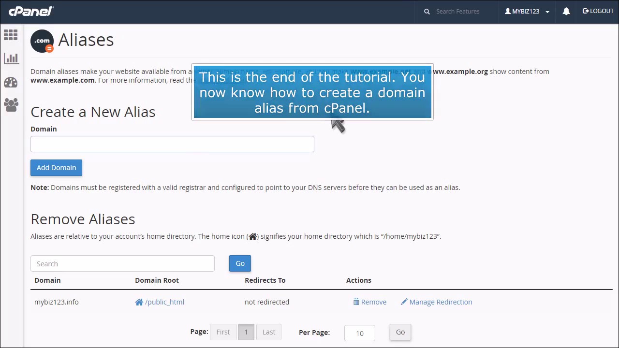Click the Per Page number field
Image resolution: width=619 pixels, height=348 pixels.
[360, 333]
